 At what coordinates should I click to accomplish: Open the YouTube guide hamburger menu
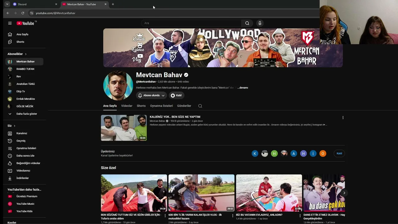point(10,23)
